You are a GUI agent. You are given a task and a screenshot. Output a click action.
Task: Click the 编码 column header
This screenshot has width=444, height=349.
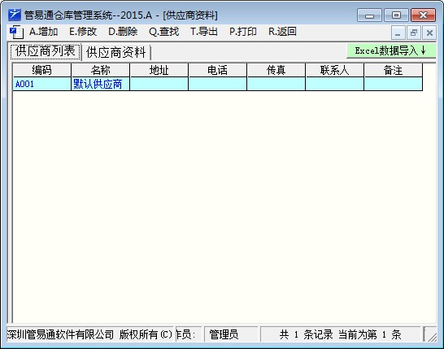pyautogui.click(x=42, y=70)
